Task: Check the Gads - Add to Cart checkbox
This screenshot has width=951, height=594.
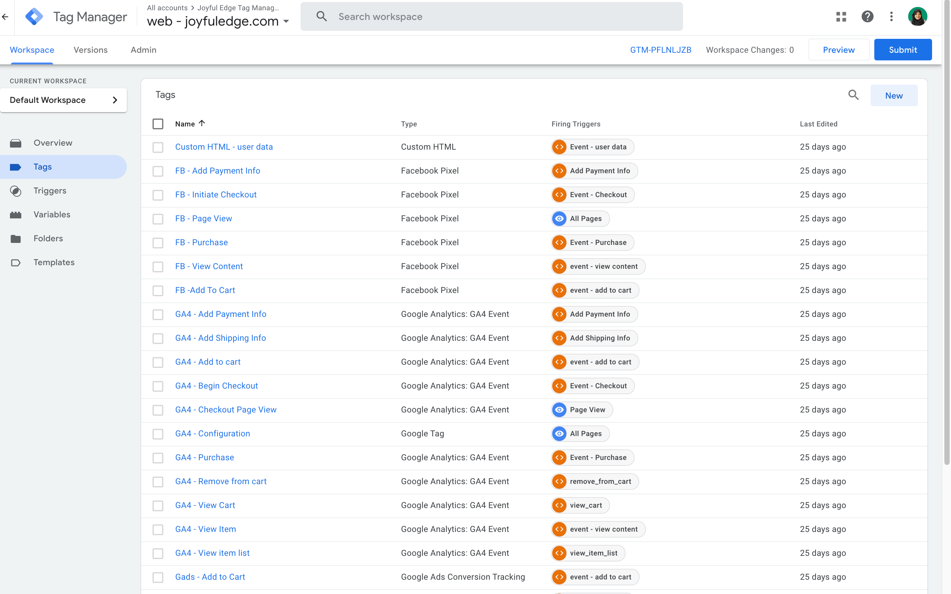Action: click(x=158, y=577)
